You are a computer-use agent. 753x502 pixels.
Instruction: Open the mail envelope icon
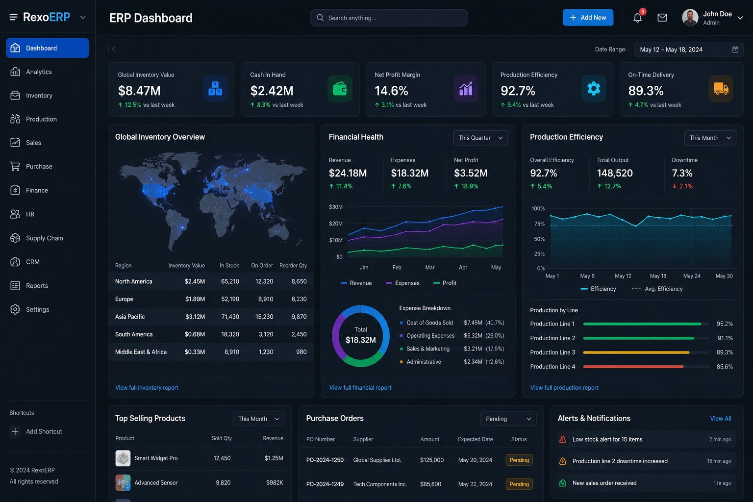click(x=662, y=18)
